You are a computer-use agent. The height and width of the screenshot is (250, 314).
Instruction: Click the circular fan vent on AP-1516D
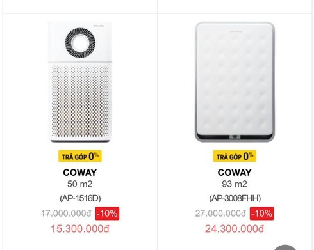pos(80,43)
